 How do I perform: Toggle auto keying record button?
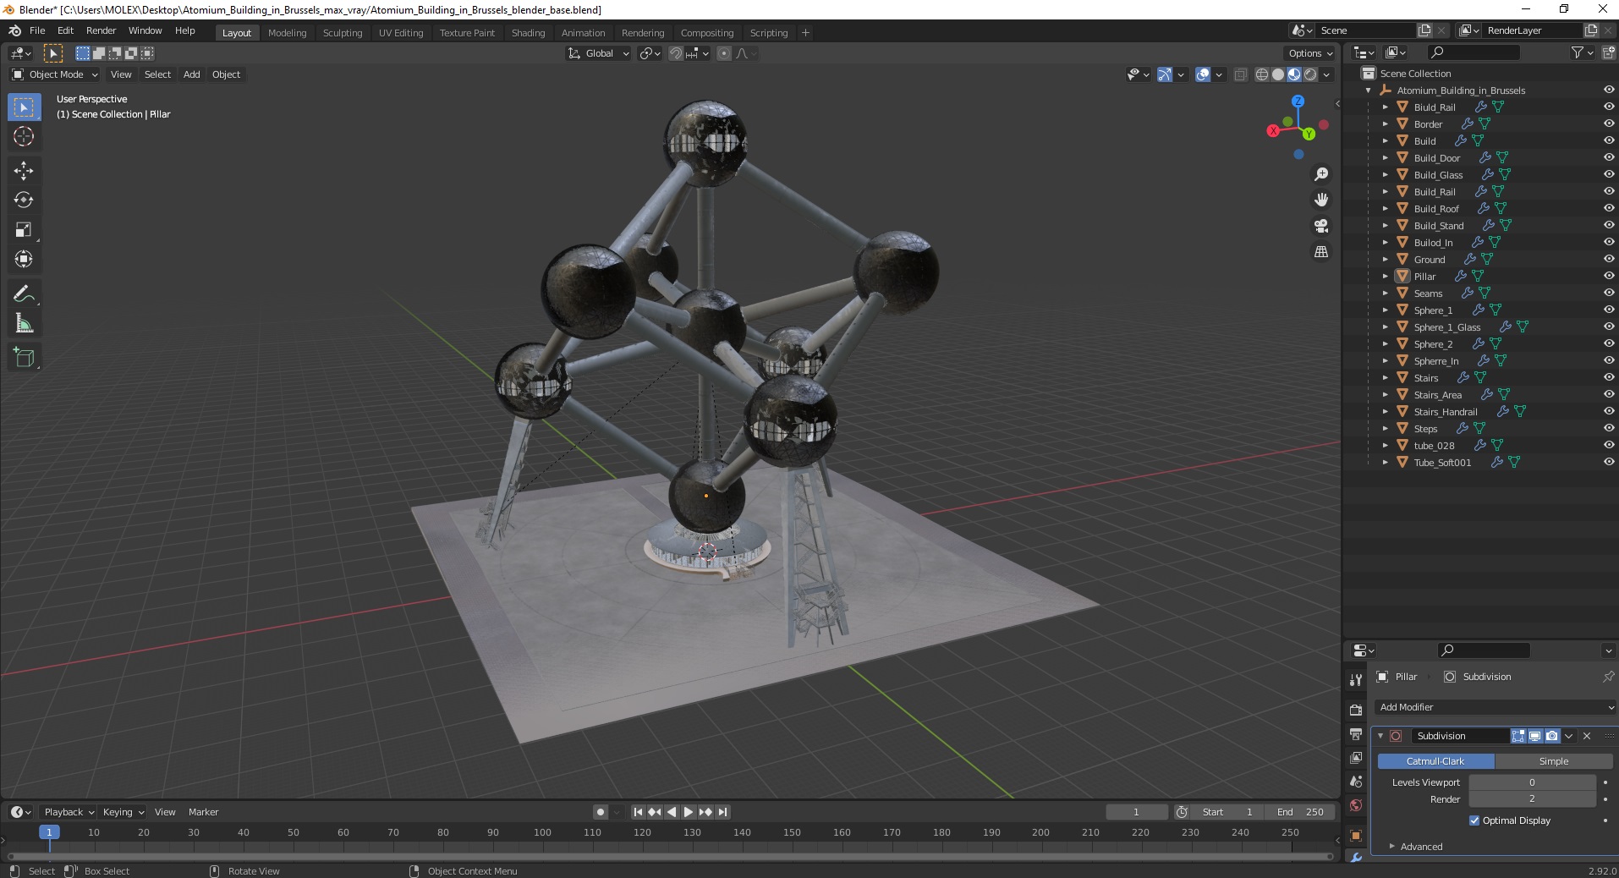tap(601, 812)
